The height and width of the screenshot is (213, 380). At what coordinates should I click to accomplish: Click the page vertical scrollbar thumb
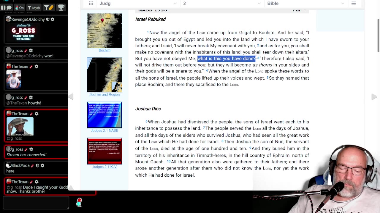pyautogui.click(x=378, y=35)
